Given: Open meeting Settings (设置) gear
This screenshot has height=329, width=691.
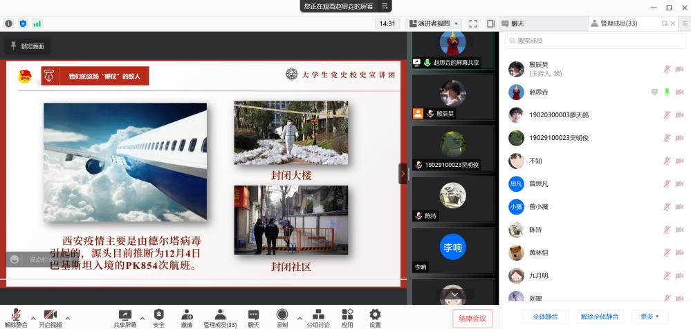Looking at the screenshot, I should coord(375,315).
